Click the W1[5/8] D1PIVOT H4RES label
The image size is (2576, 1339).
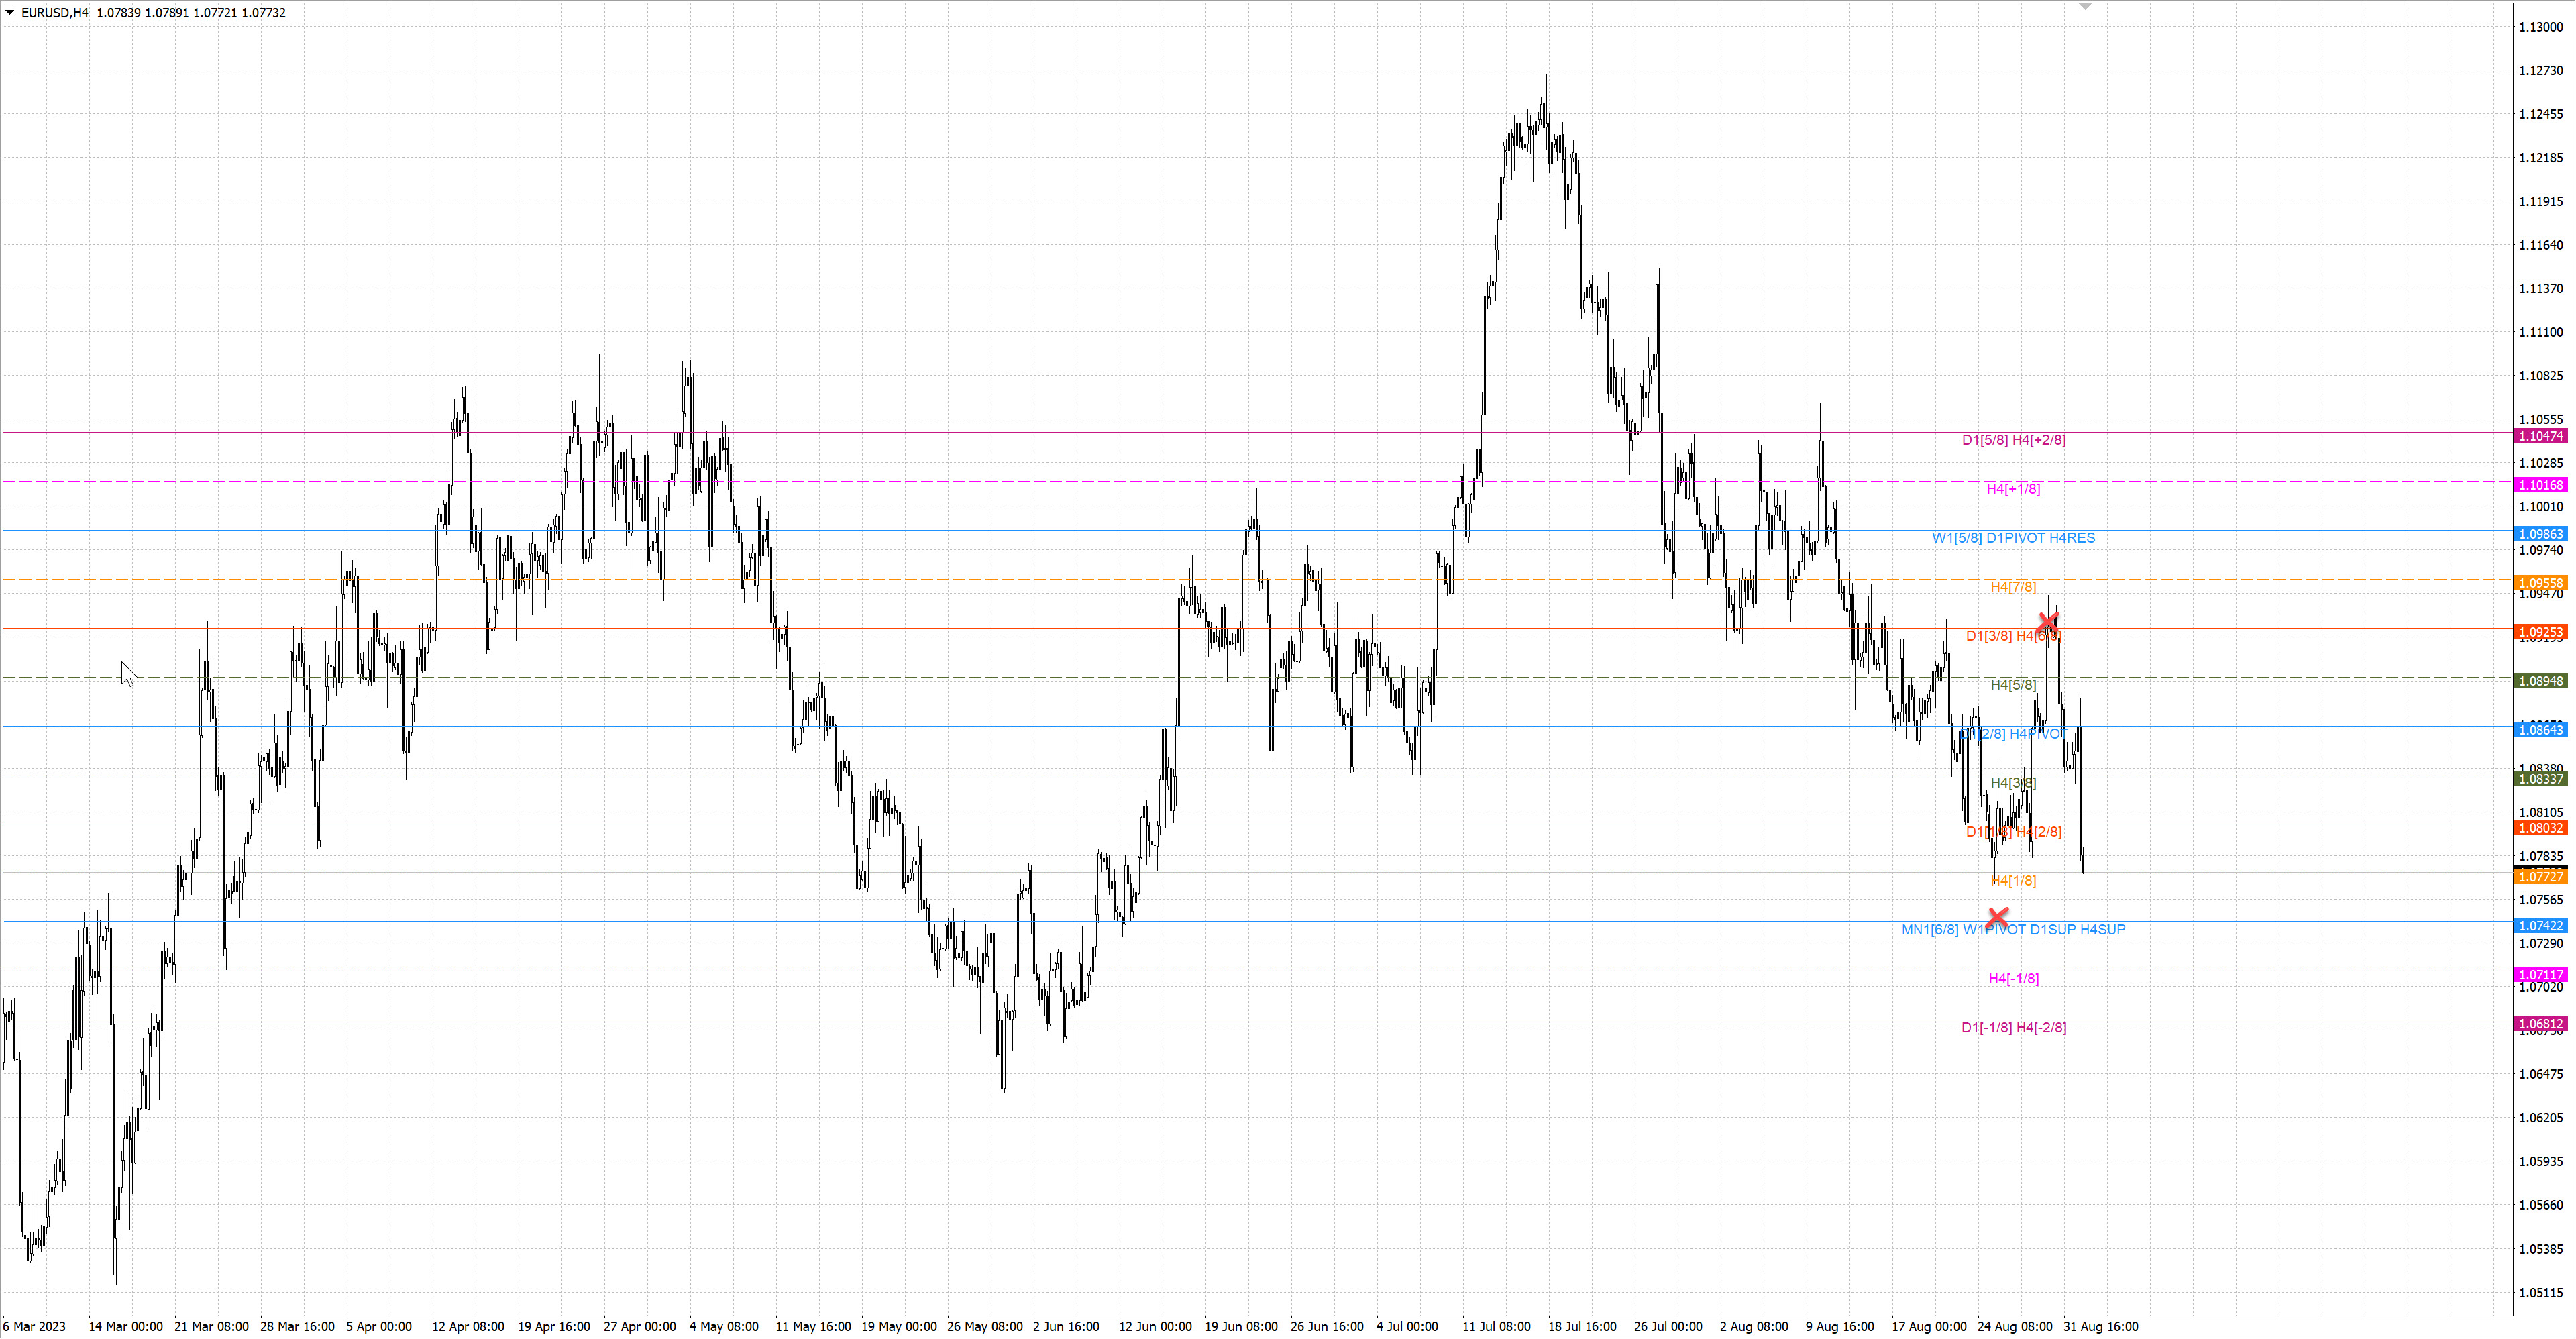pos(2013,538)
